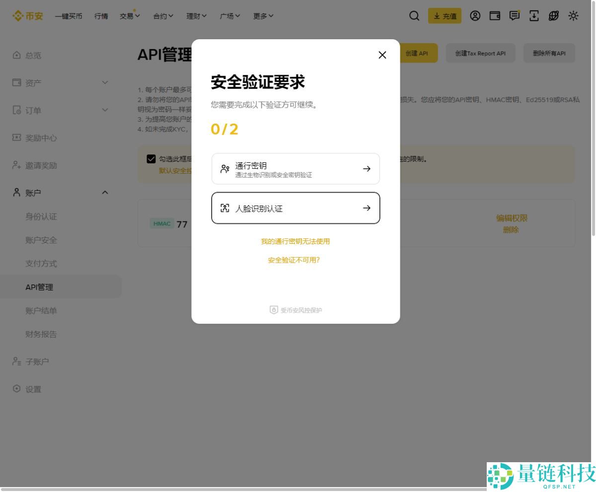Screen dimensions: 596x492
Task: Open the 安全验证不可用? link
Action: point(294,260)
